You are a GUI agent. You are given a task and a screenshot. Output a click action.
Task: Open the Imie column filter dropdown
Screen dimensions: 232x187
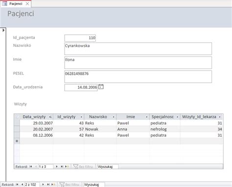(147, 117)
